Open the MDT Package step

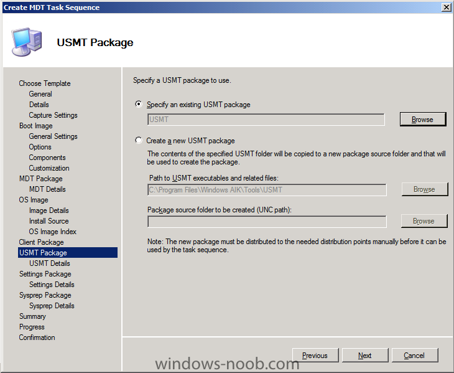(x=41, y=179)
